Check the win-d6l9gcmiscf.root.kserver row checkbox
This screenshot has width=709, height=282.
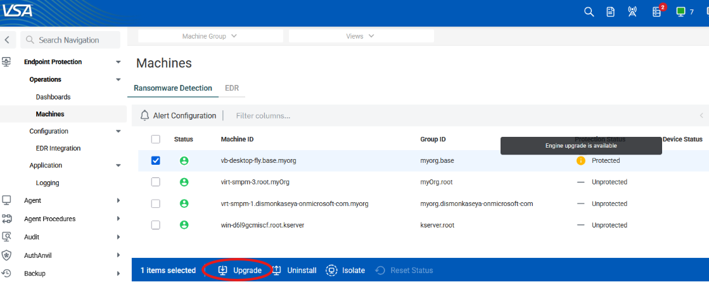(x=155, y=225)
